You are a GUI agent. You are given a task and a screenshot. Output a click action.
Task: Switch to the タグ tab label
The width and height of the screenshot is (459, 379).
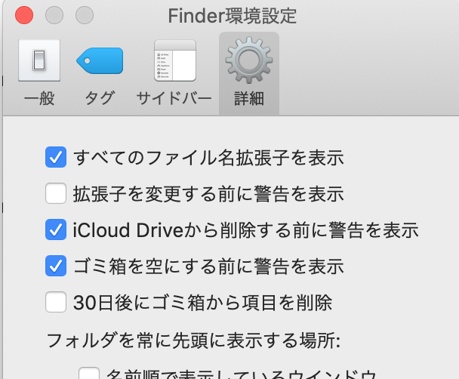tap(100, 98)
